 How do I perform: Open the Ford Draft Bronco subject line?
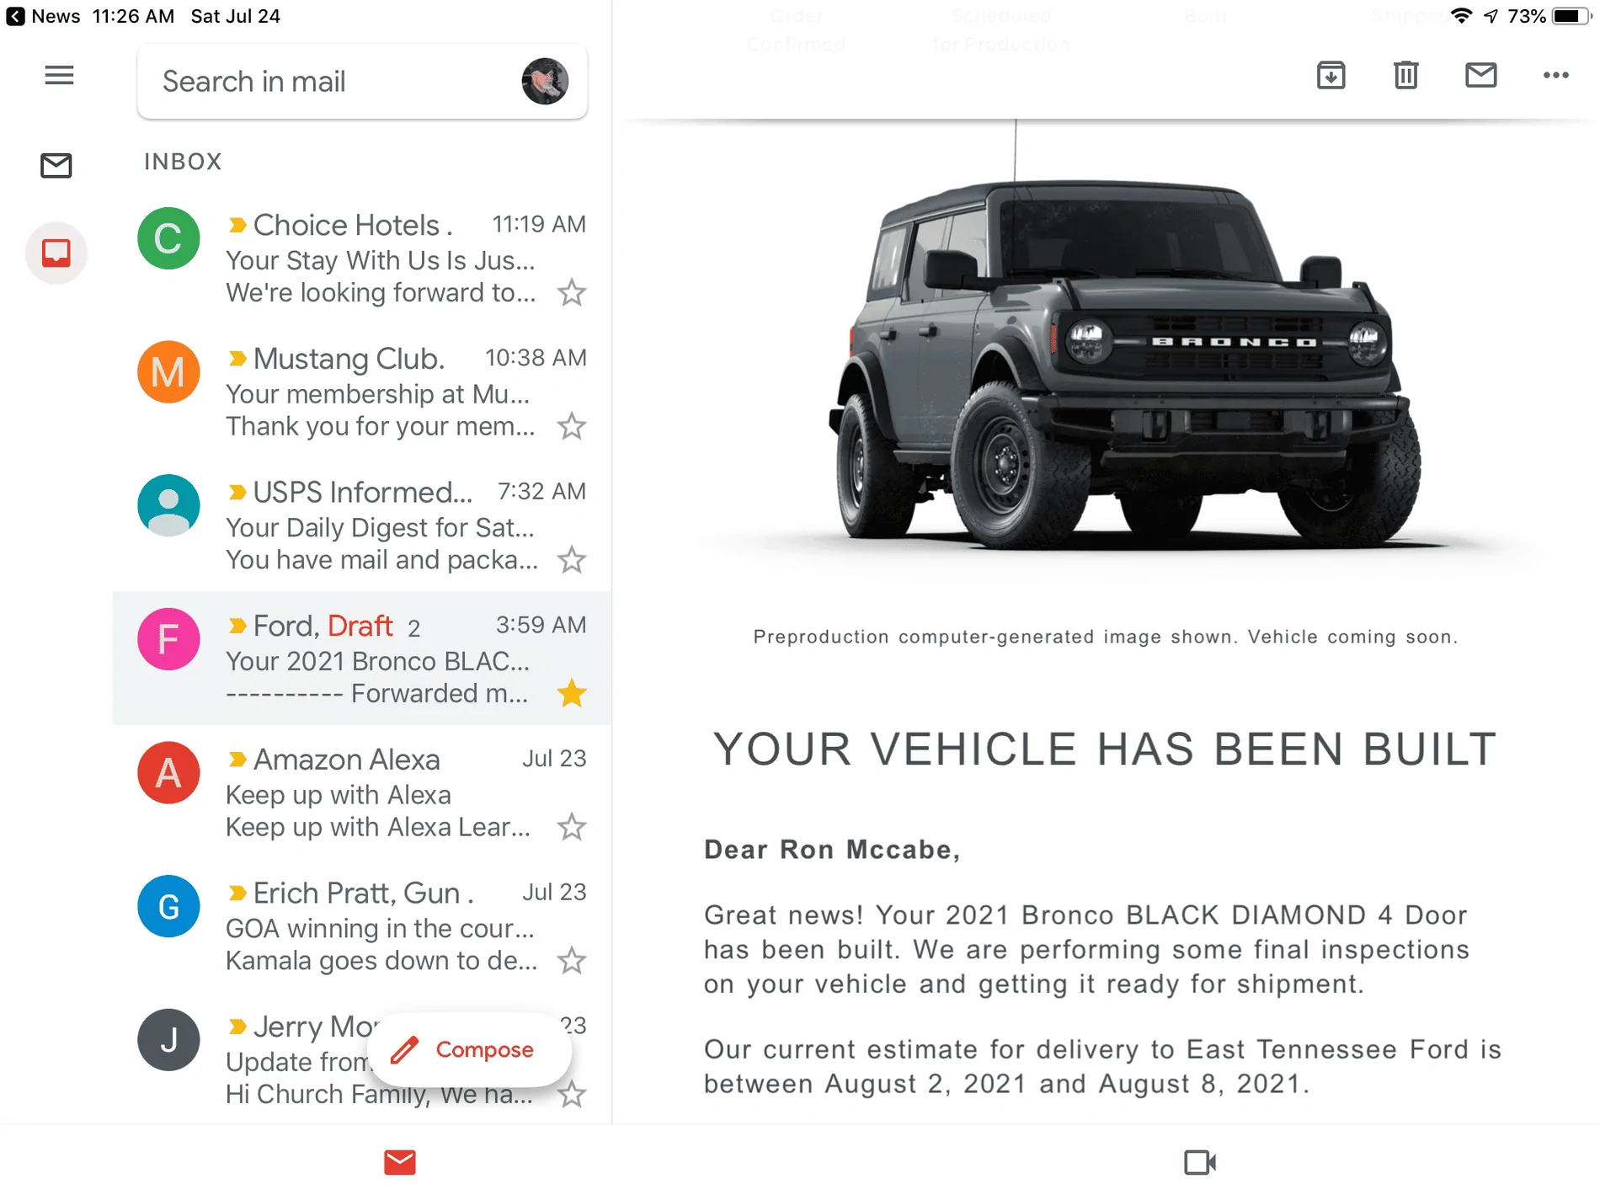(x=377, y=661)
